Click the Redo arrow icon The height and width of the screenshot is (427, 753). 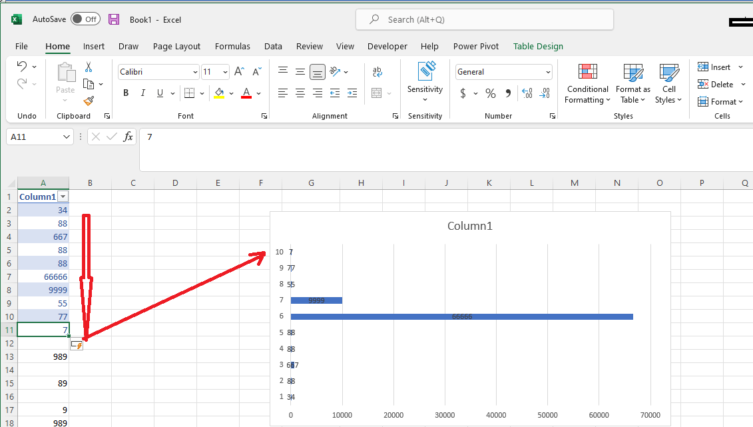(21, 83)
